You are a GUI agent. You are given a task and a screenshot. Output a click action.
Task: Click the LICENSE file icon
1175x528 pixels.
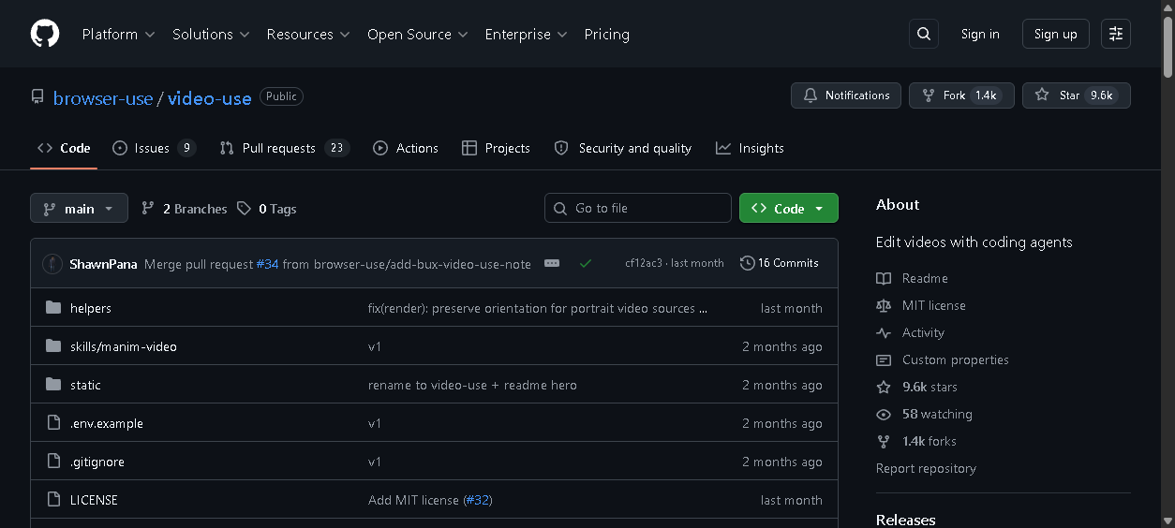[53, 500]
